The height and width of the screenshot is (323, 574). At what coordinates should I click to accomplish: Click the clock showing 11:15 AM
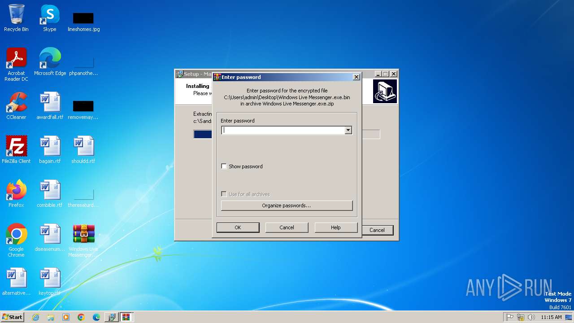pyautogui.click(x=551, y=317)
